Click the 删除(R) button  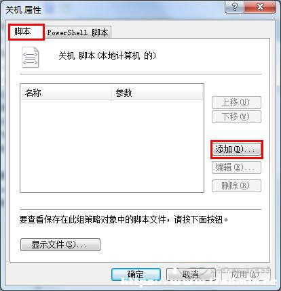(236, 185)
